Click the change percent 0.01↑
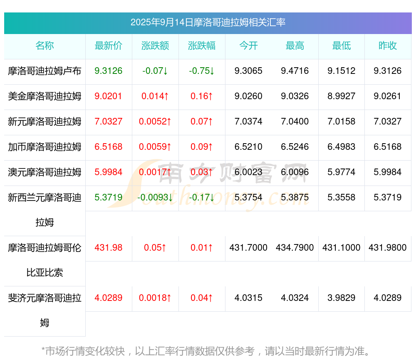This screenshot has width=416, height=364. point(202,247)
